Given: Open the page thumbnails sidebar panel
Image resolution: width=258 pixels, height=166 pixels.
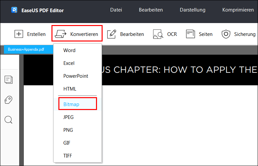Looking at the screenshot, I should tap(9, 80).
